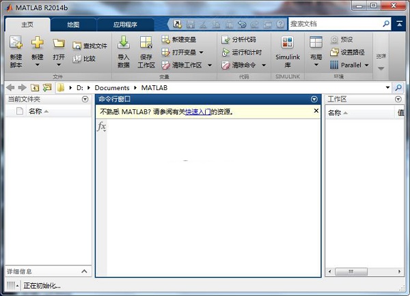Click the Save icon in quick access toolbar

coord(191,25)
